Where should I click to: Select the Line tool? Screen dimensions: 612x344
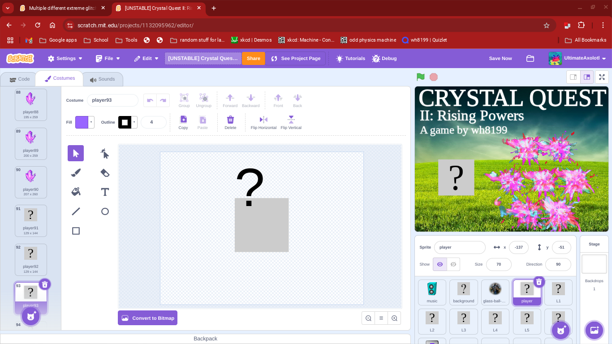click(76, 211)
